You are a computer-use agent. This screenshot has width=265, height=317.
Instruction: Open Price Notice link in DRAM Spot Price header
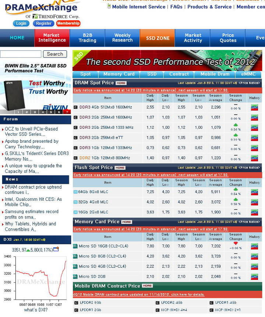click(x=249, y=83)
